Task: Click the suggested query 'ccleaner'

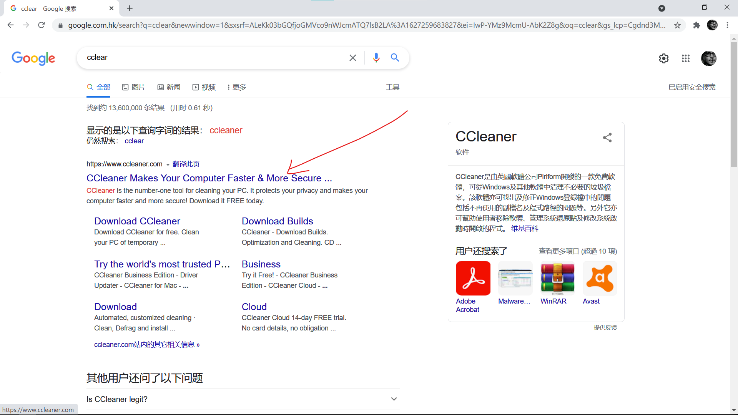Action: pos(226,131)
